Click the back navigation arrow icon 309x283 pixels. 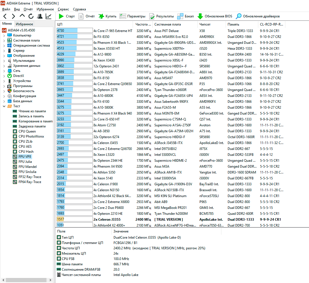click(5, 16)
